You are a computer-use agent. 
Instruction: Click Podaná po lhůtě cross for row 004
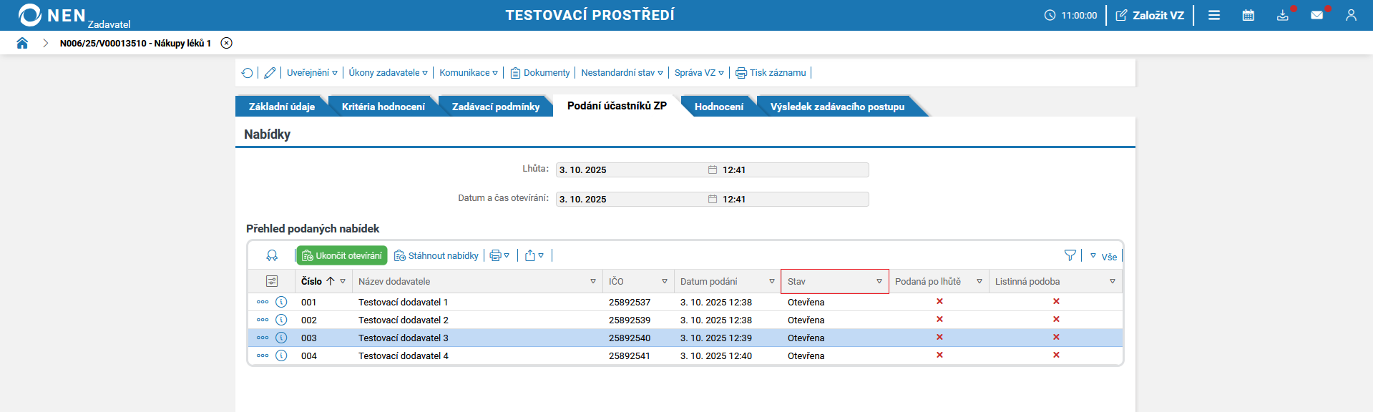pos(939,355)
